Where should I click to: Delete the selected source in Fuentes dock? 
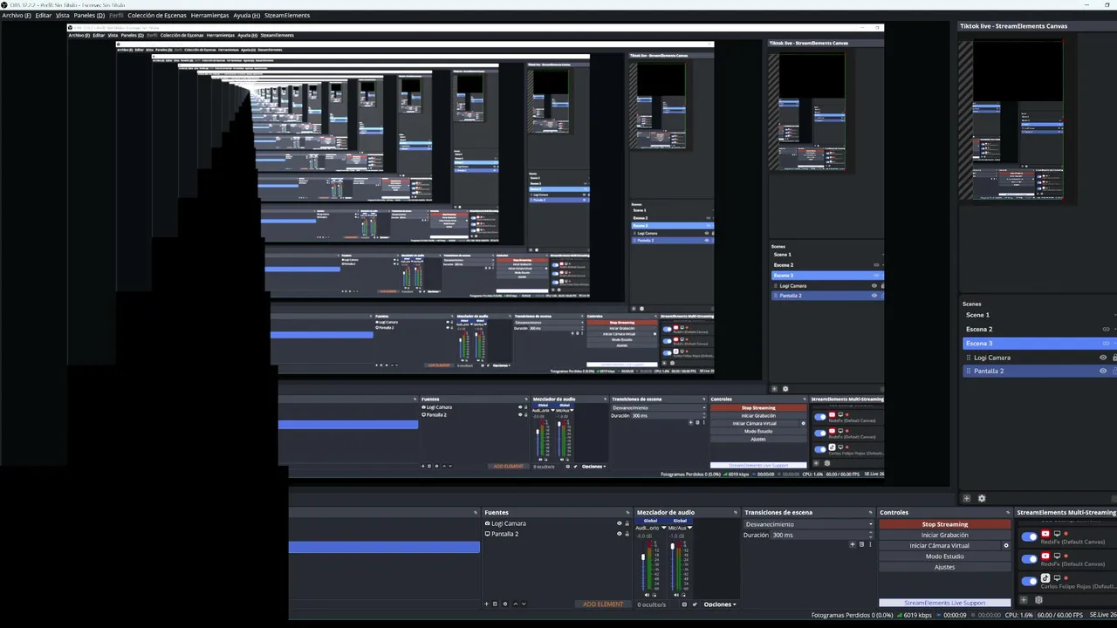click(495, 604)
